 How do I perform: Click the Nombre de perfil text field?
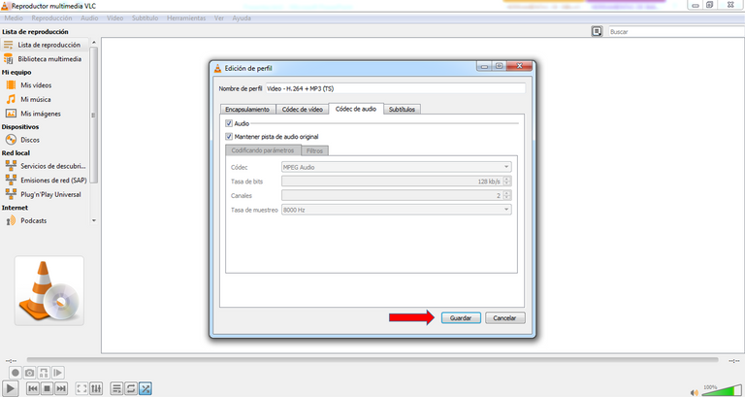click(396, 88)
